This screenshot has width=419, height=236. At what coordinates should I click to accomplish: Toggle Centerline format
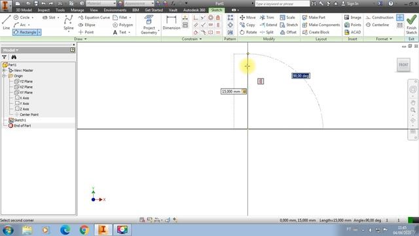tap(377, 25)
